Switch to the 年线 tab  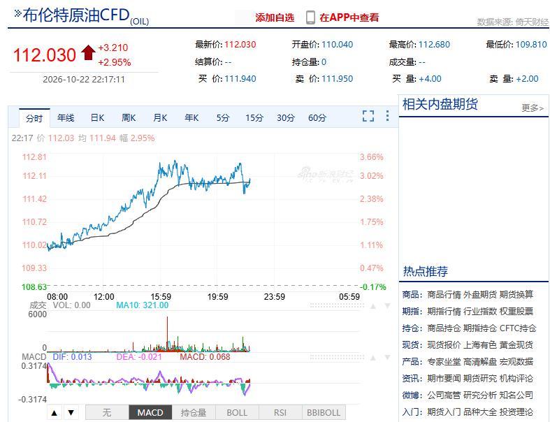click(66, 118)
